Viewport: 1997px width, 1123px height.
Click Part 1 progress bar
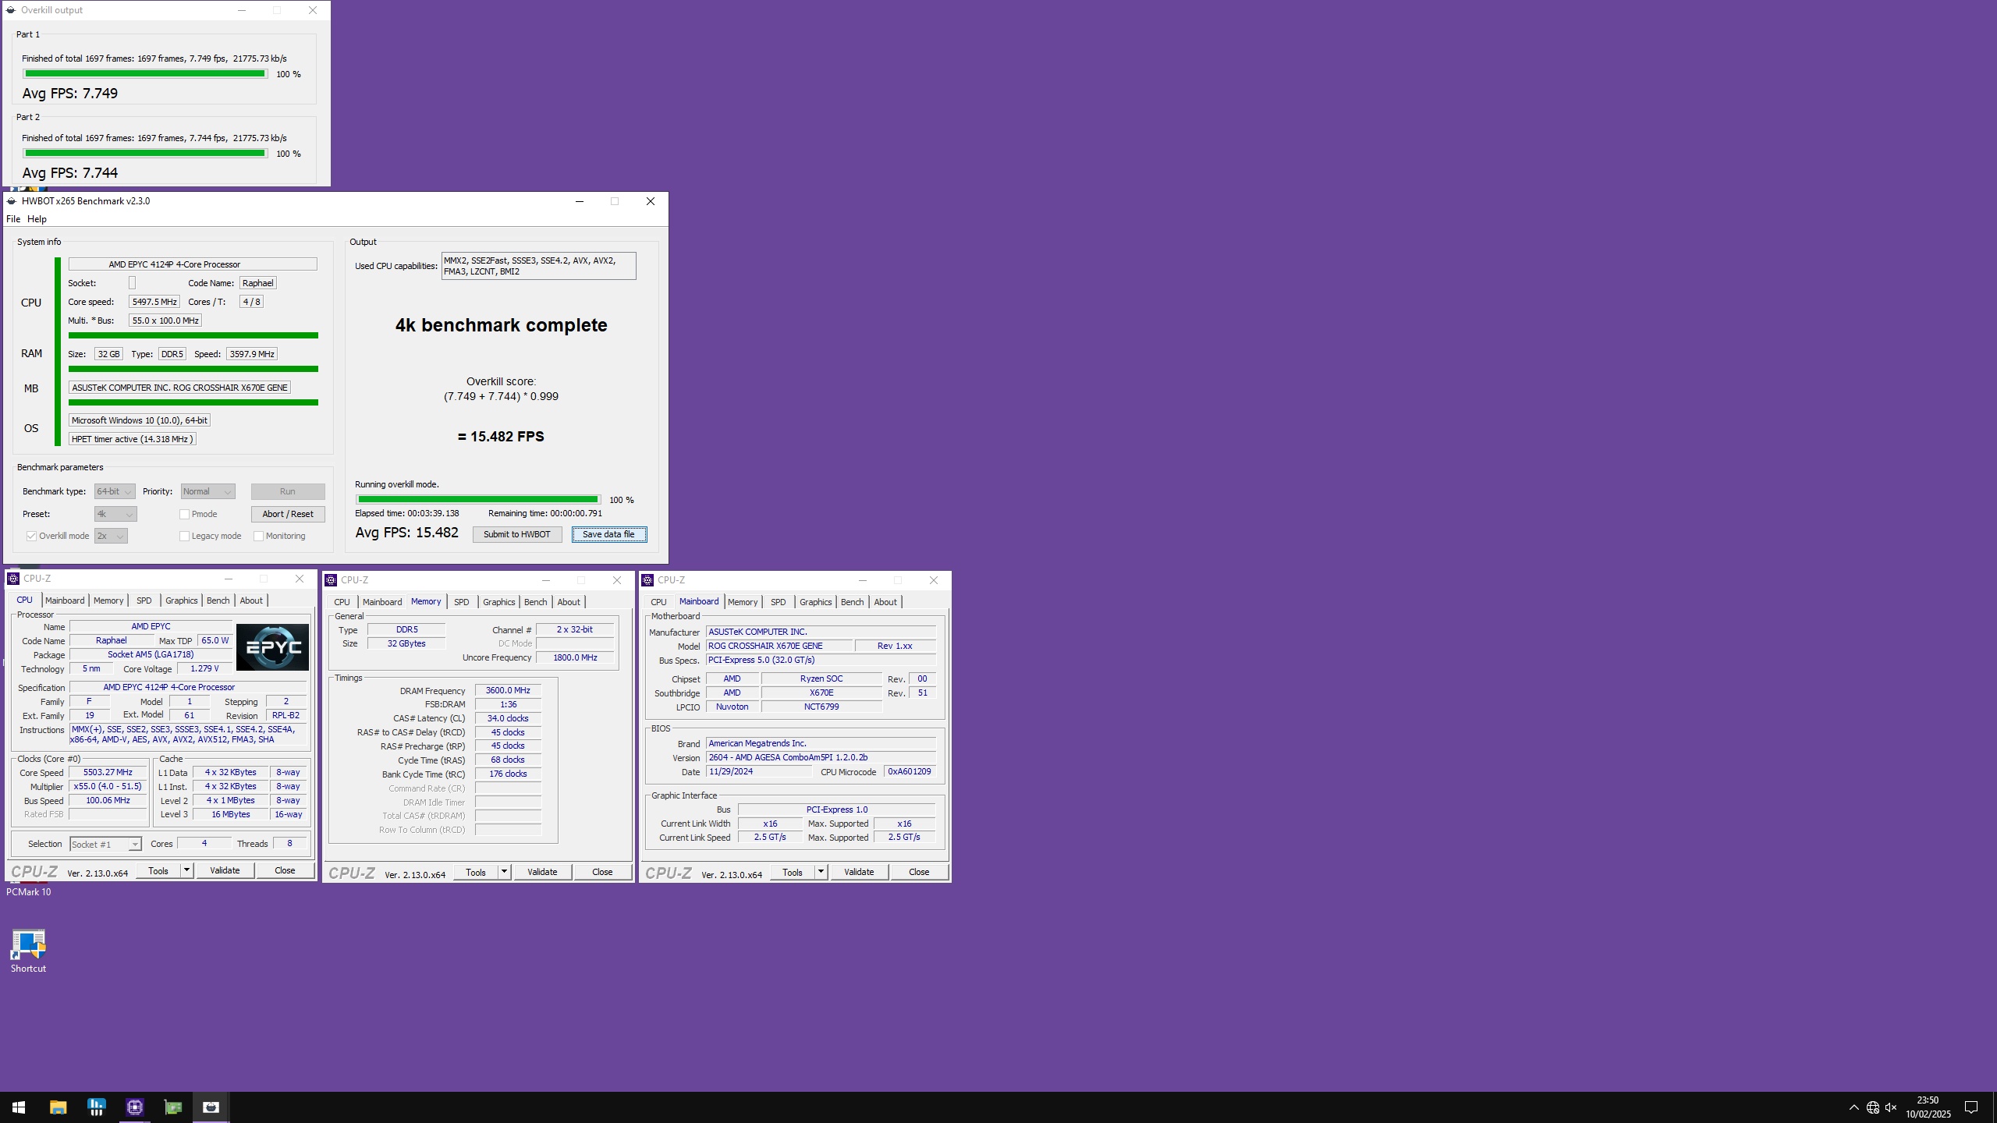145,74
